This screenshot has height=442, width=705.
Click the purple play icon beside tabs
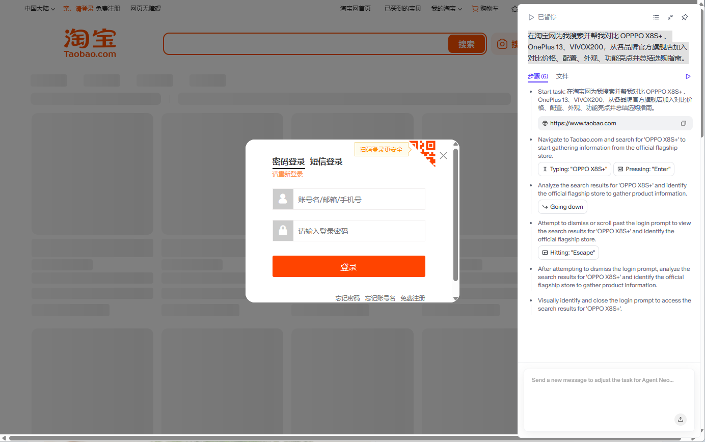pyautogui.click(x=688, y=76)
